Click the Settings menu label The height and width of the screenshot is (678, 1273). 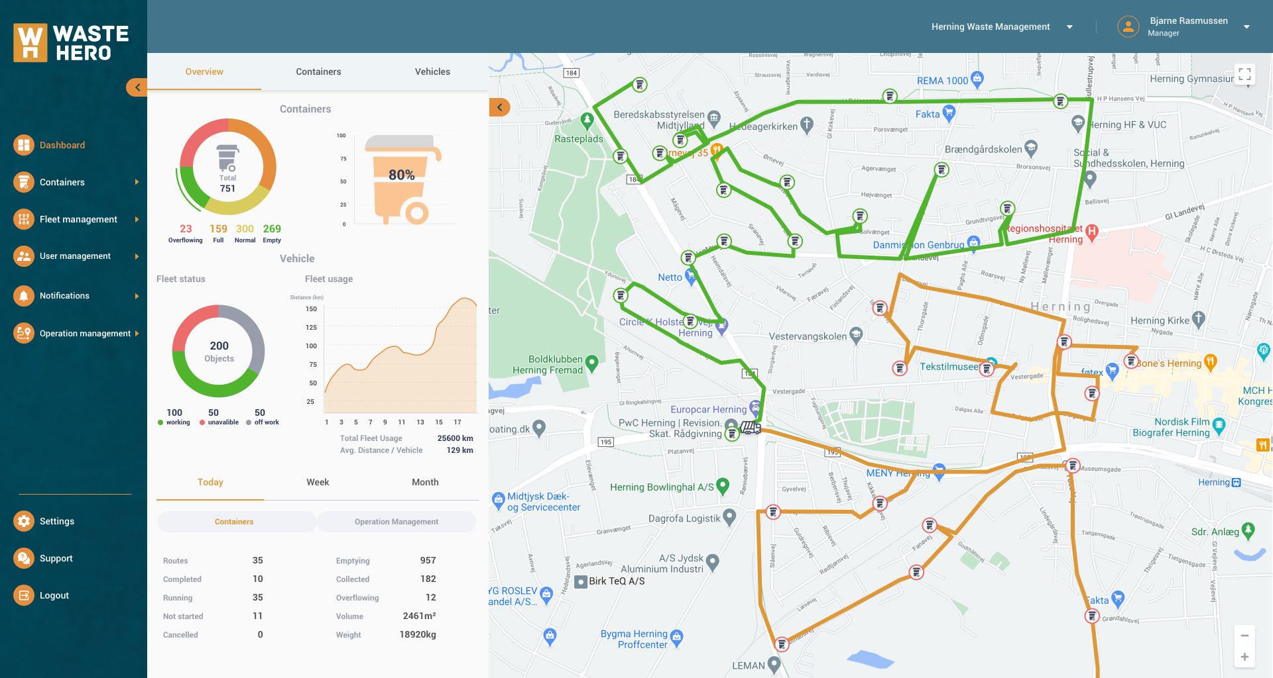[57, 521]
